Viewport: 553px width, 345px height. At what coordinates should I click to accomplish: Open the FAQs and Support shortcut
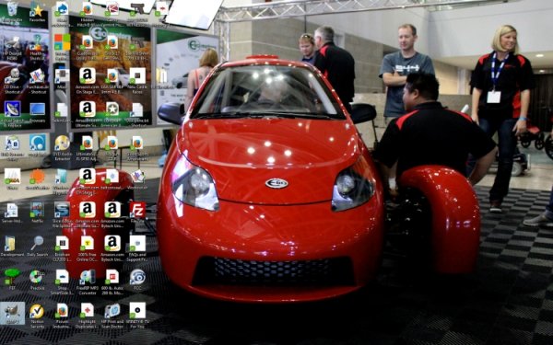click(137, 248)
